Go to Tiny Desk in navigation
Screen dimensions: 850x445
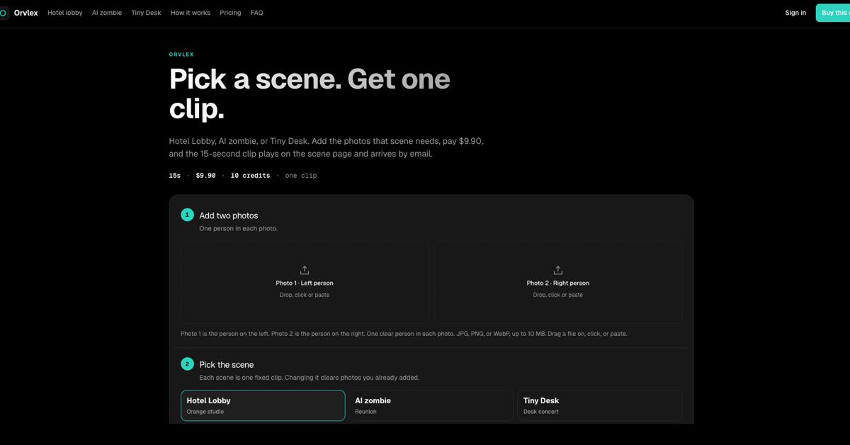click(146, 13)
